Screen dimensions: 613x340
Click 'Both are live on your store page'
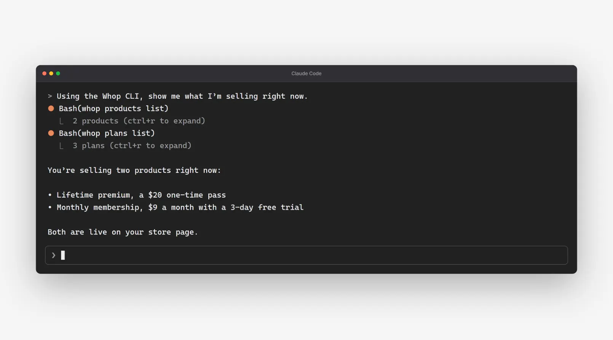(123, 232)
